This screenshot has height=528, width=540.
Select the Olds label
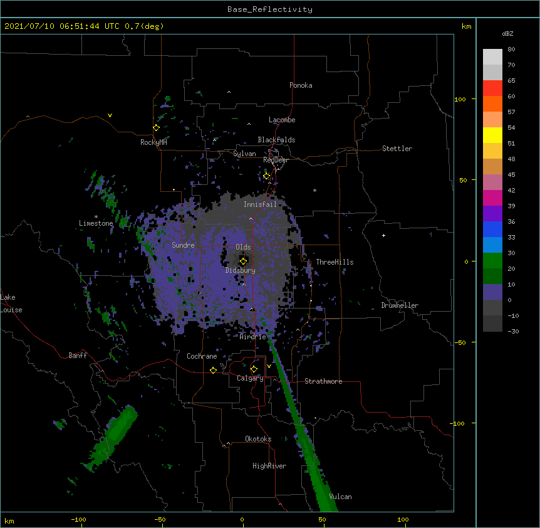tap(243, 247)
